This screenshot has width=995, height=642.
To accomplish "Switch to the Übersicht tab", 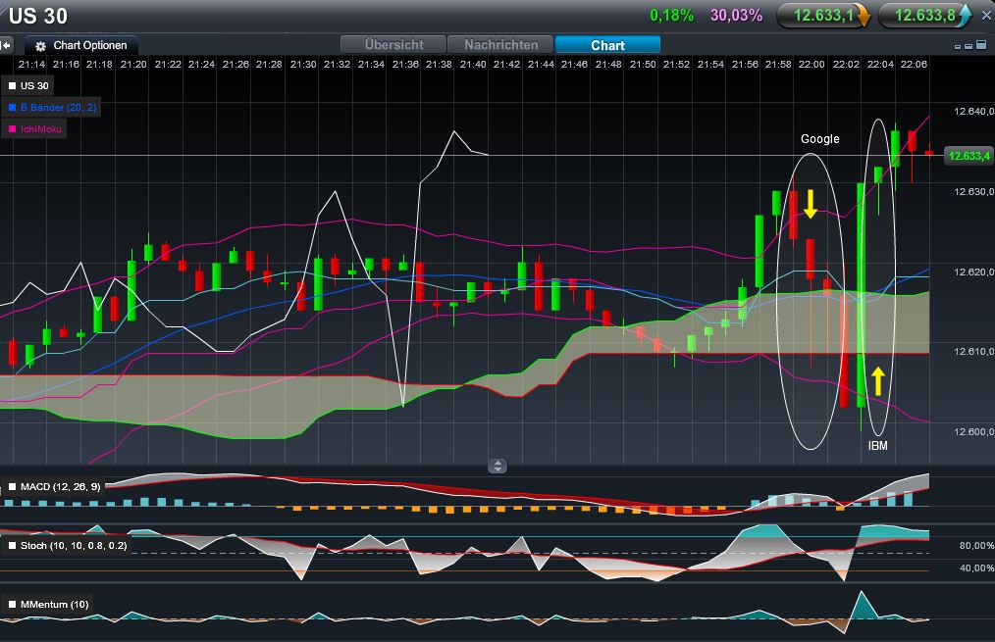I will tap(394, 44).
